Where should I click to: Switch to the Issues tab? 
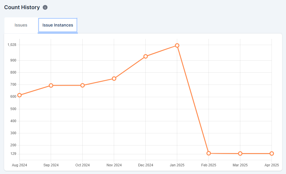point(21,25)
